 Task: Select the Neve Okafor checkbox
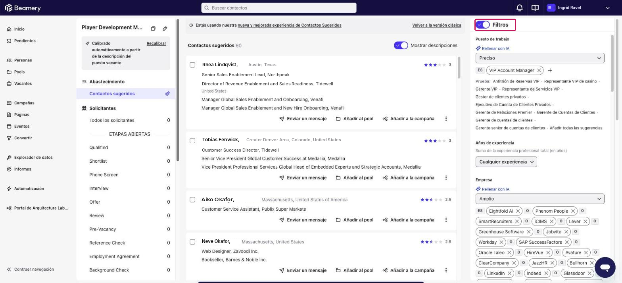[192, 242]
